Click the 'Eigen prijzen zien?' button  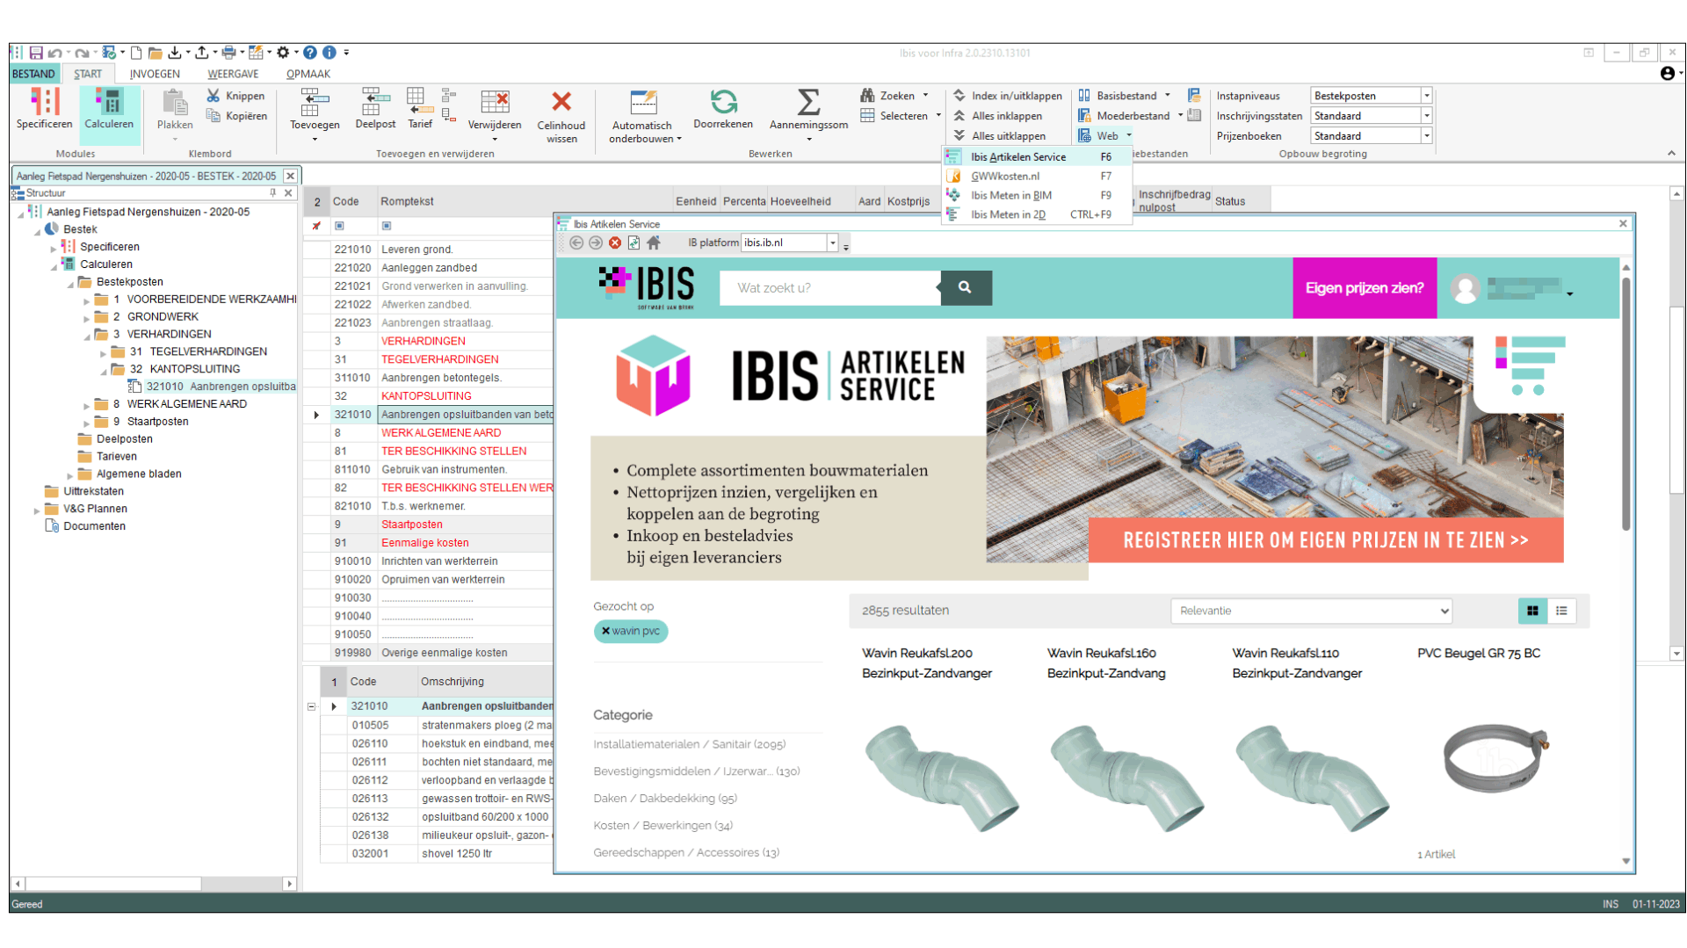1364,287
